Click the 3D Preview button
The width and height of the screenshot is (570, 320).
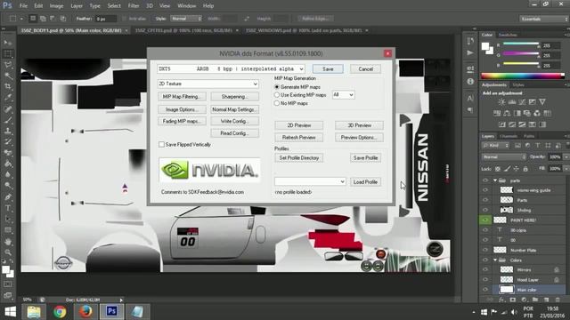(359, 125)
